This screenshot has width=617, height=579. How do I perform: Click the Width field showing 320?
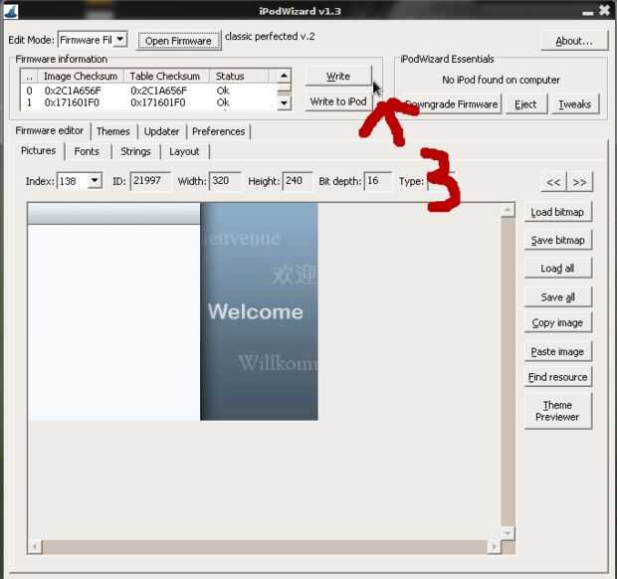pos(225,181)
